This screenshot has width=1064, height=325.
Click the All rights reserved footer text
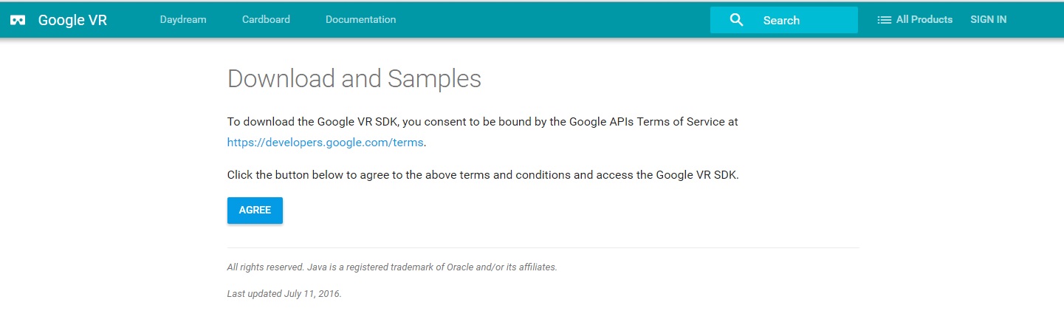pos(392,267)
